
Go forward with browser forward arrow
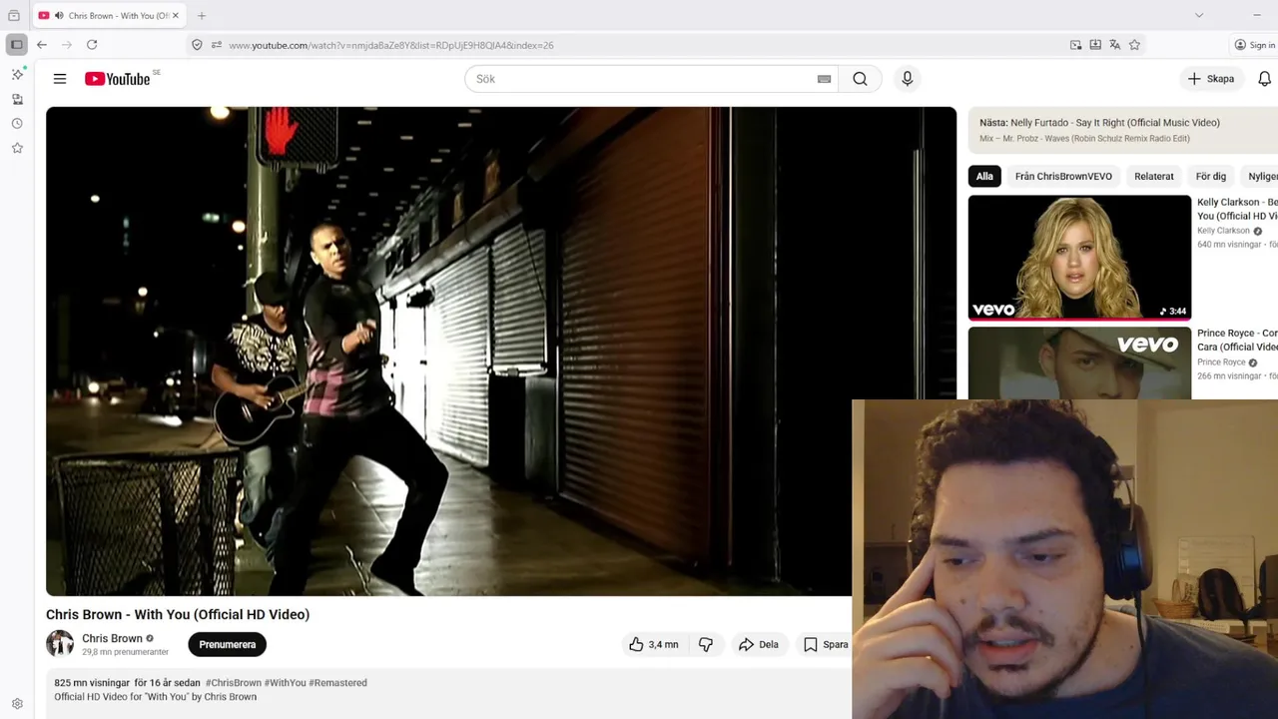pos(67,45)
